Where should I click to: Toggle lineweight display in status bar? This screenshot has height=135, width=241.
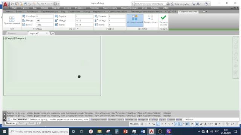pos(187,124)
